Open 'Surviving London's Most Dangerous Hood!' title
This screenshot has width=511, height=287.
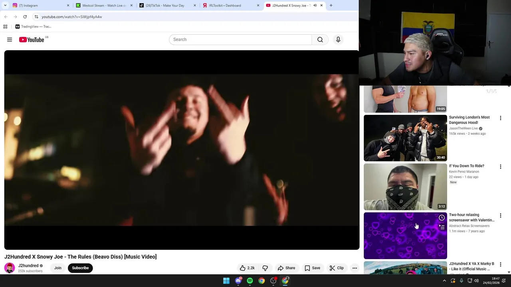469,120
